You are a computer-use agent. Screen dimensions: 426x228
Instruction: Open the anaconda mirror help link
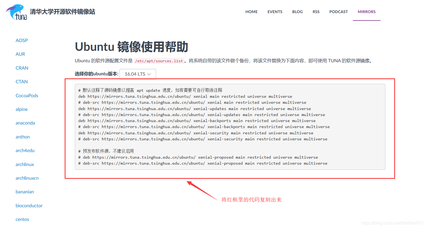(x=25, y=123)
